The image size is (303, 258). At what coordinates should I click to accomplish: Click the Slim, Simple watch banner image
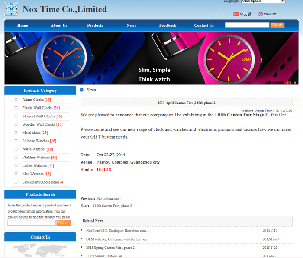[151, 58]
